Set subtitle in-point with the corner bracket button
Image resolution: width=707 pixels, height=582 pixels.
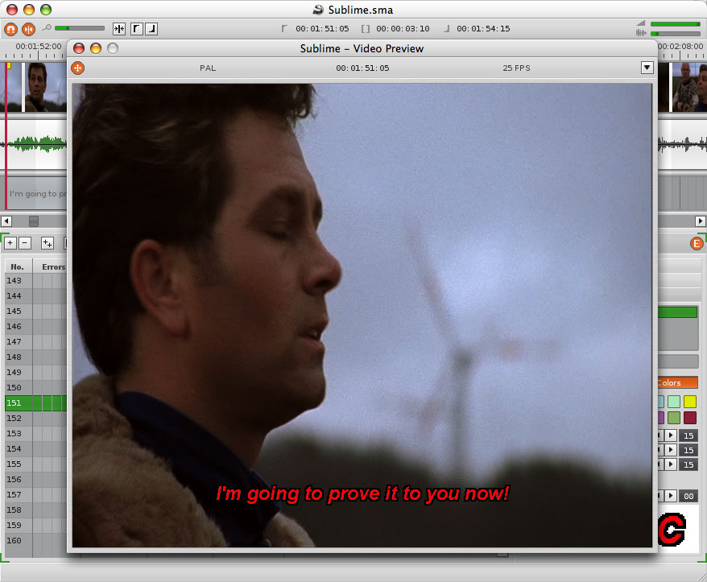click(x=137, y=29)
